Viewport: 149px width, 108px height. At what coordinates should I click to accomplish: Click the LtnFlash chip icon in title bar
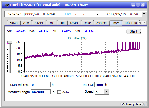(x=7, y=5)
